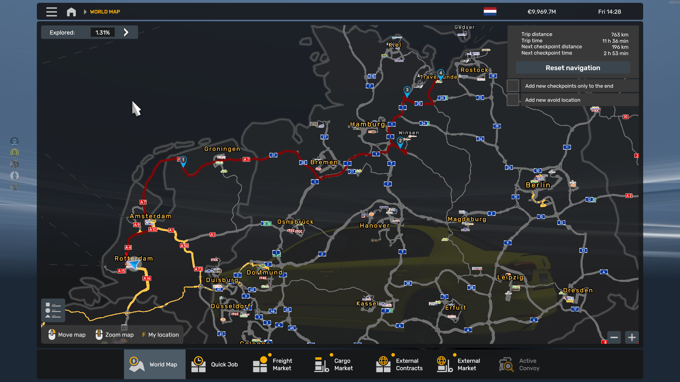Click the A7 road sign near Groningen
Viewport: 680px width, 382px height.
pos(246,160)
